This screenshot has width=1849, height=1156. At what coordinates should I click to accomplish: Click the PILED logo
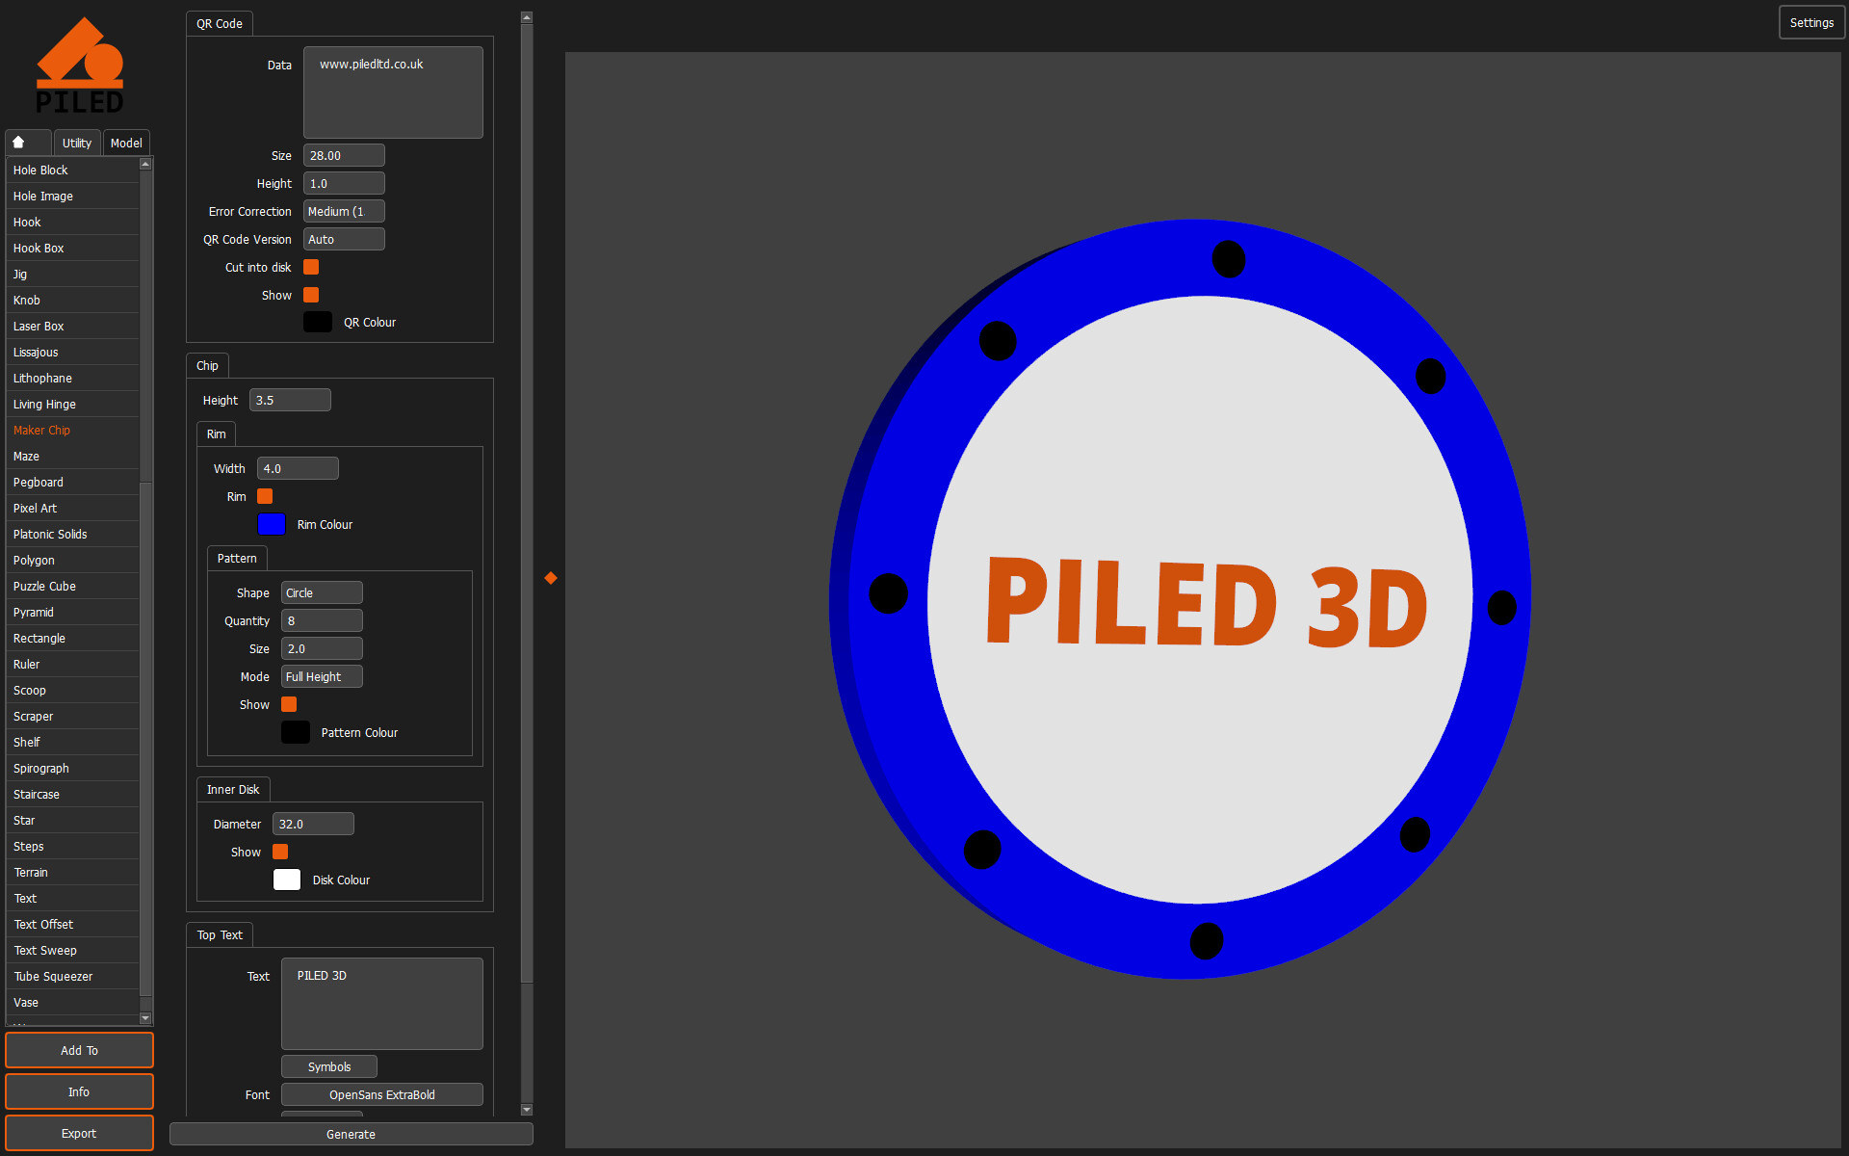(80, 65)
